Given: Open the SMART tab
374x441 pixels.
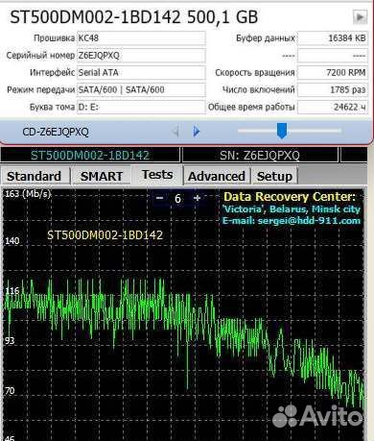Looking at the screenshot, I should pos(102,176).
